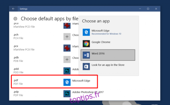Click the plus icon for .pdb
The height and width of the screenshot is (105, 170).
click(67, 60)
